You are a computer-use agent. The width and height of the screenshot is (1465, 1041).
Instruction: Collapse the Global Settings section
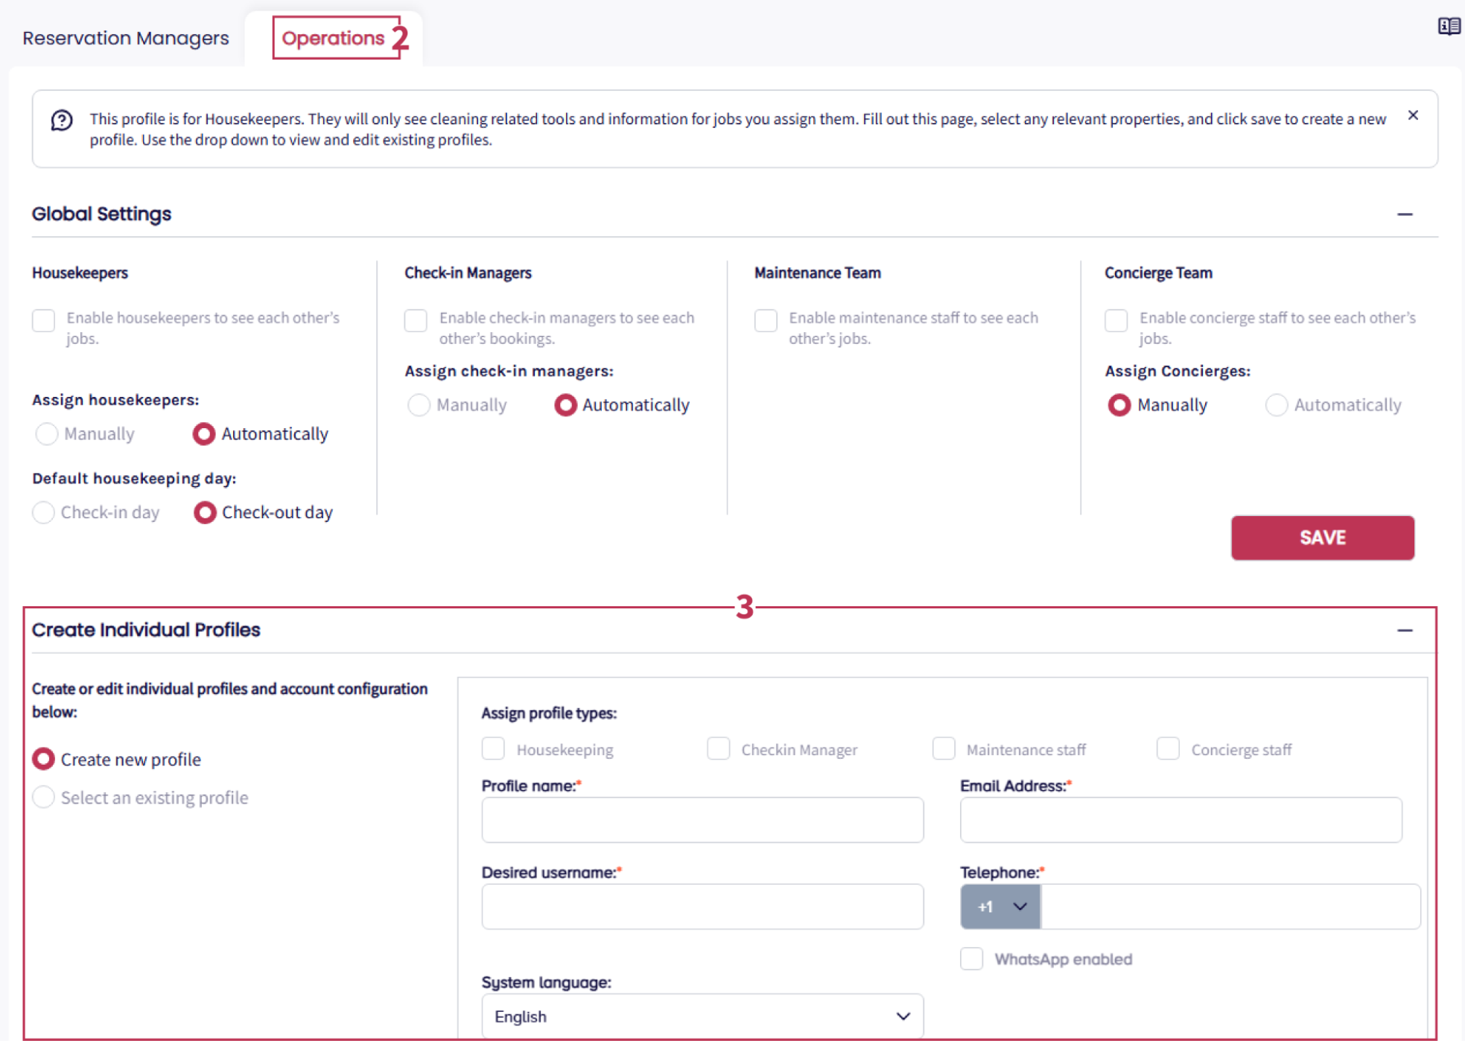click(1405, 214)
